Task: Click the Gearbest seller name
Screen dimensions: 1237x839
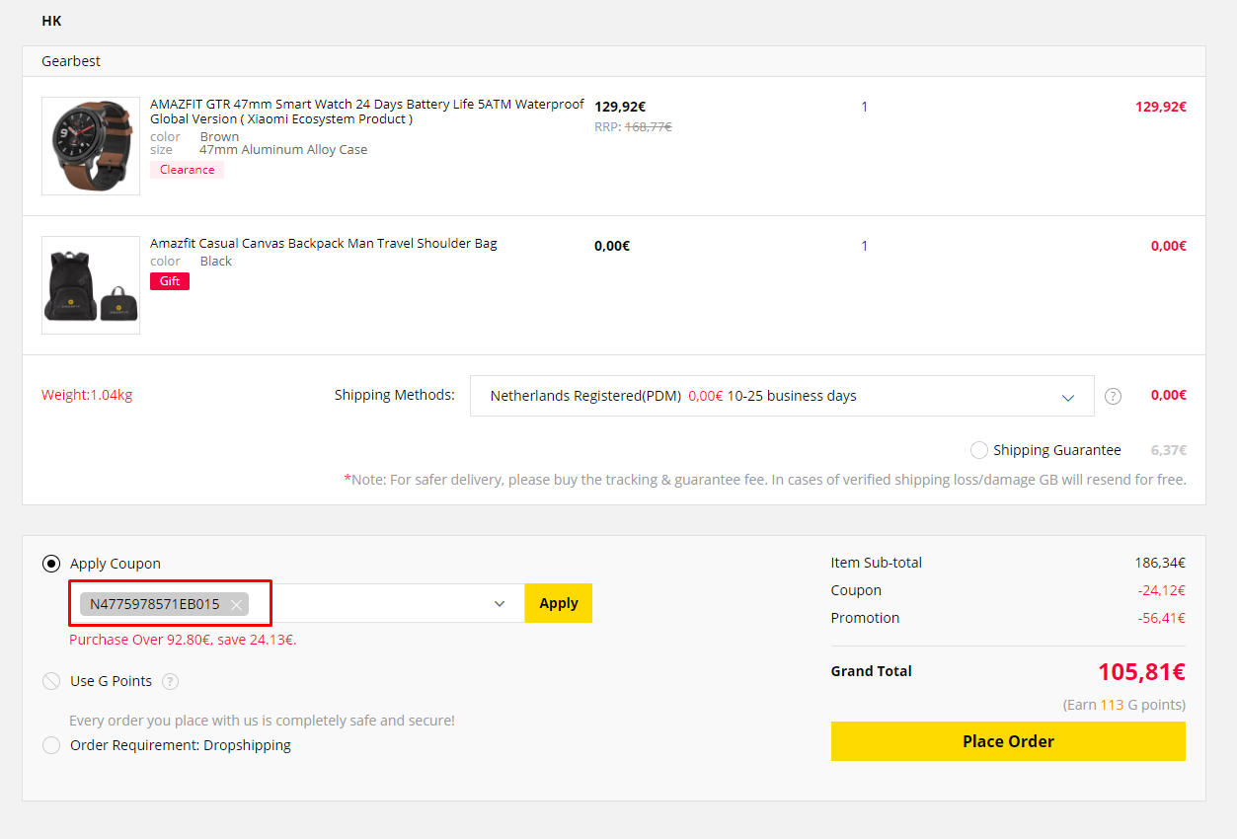Action: pyautogui.click(x=71, y=61)
